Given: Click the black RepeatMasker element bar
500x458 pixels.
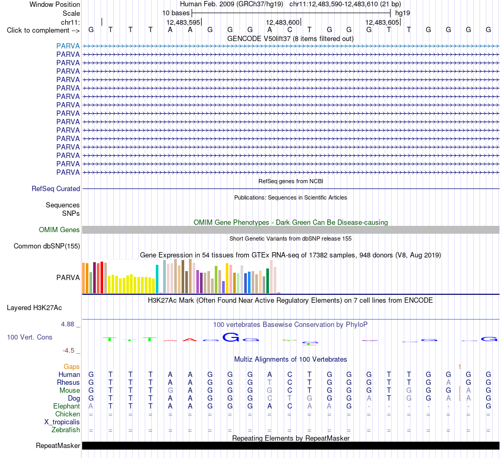Looking at the screenshot, I should (291, 445).
